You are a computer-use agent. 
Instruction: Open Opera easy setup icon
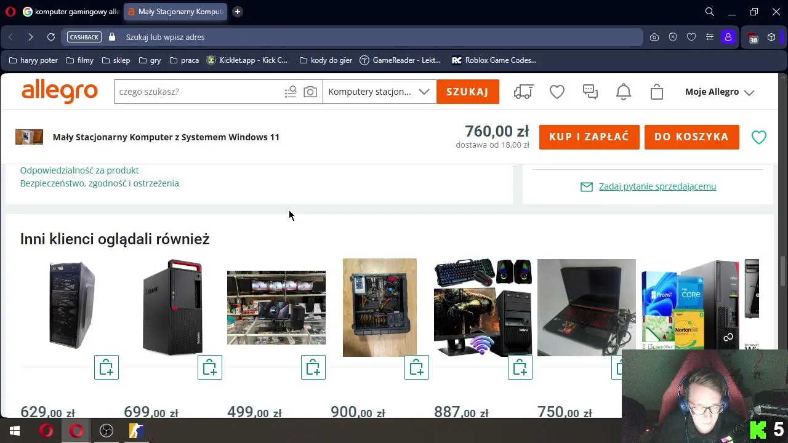click(x=710, y=37)
